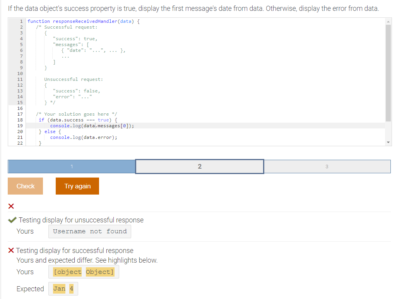Open level 3 tab
This screenshot has width=397, height=299.
coord(327,167)
